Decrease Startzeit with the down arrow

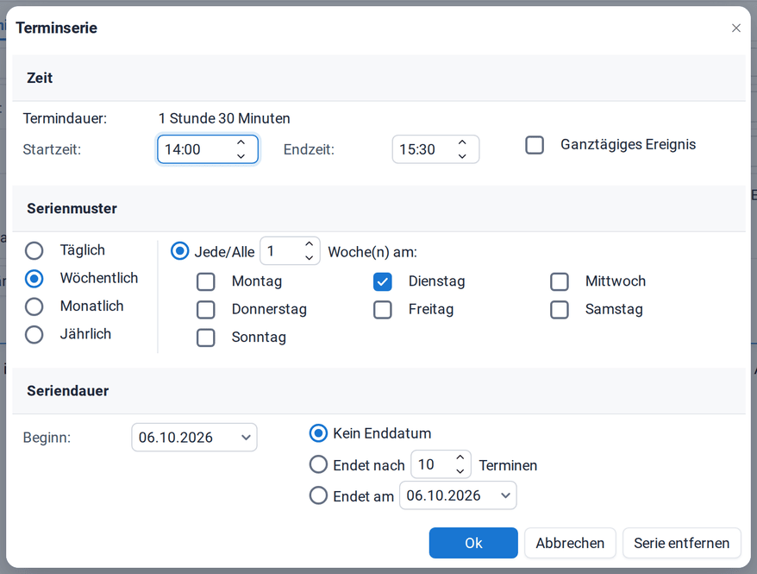(x=241, y=156)
